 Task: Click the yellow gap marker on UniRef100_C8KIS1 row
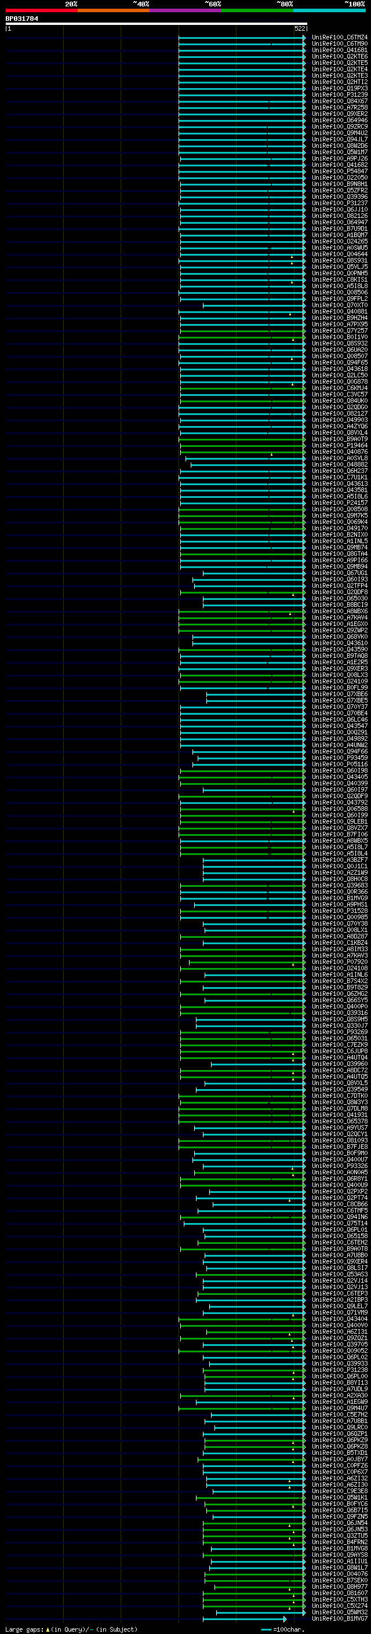[x=292, y=282]
